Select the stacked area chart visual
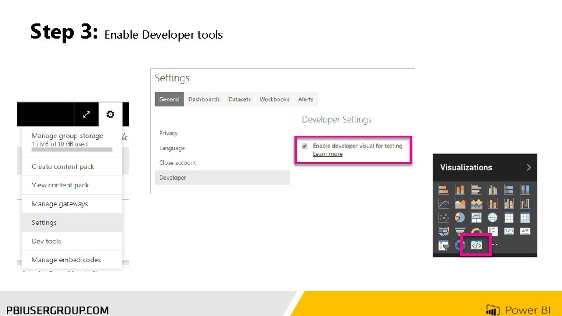This screenshot has height=316, width=562. tap(477, 204)
